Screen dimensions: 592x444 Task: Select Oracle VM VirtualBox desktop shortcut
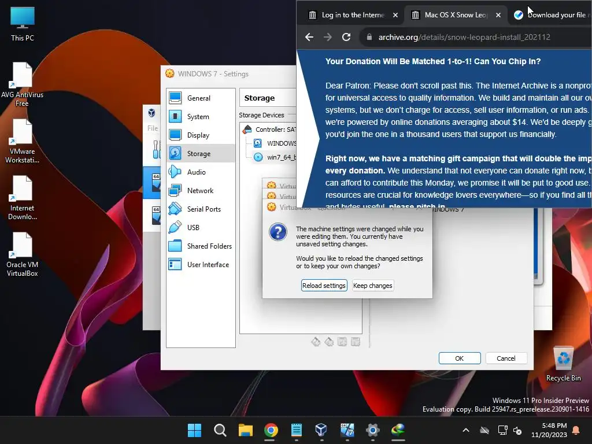click(23, 254)
